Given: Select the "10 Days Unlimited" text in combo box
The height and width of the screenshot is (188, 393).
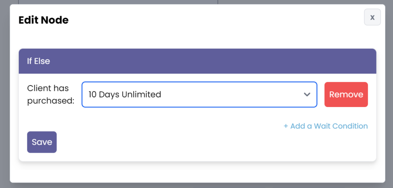Looking at the screenshot, I should coord(125,94).
